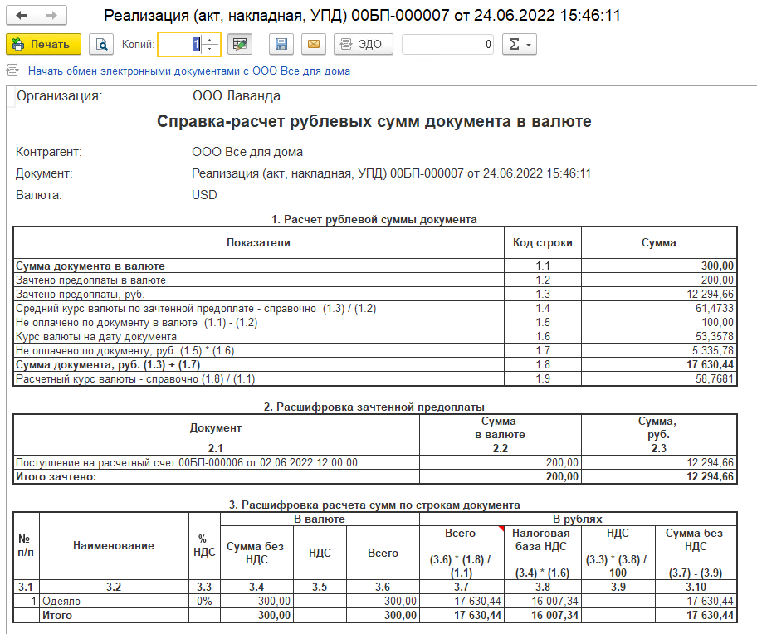757x634 pixels.
Task: Select the title Справка-расчет рублевых сумм
Action: tap(374, 121)
